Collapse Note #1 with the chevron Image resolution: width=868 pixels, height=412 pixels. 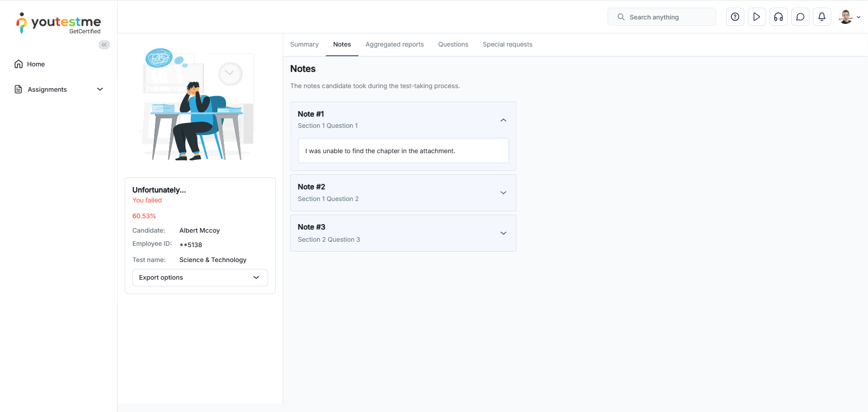503,120
